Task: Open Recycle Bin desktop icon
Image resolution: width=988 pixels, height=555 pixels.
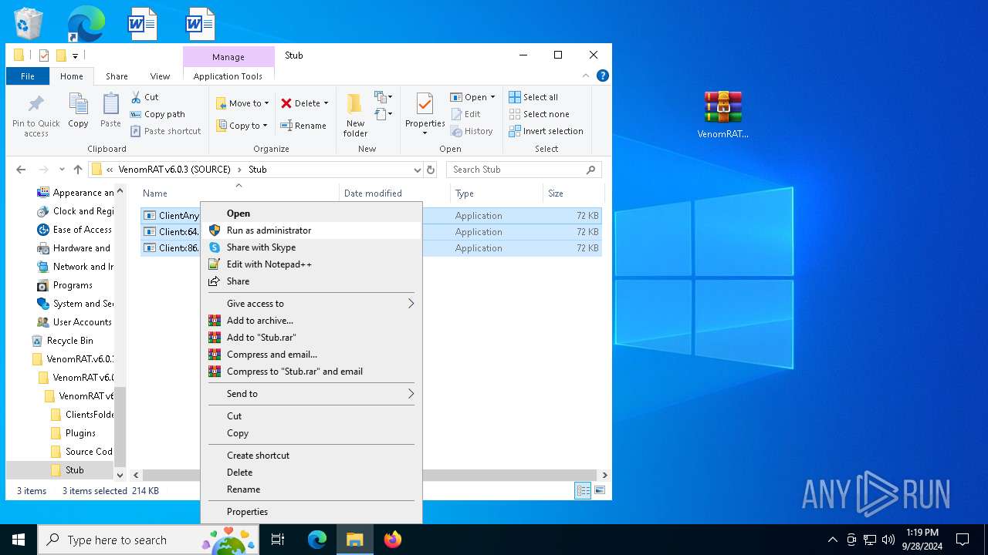Action: [x=29, y=23]
